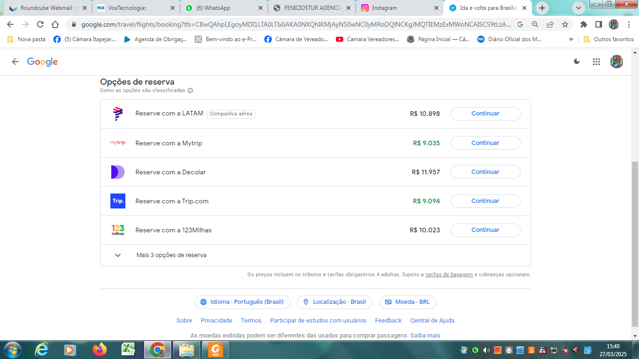Open the Google apps grid icon
This screenshot has width=639, height=359.
[x=596, y=62]
